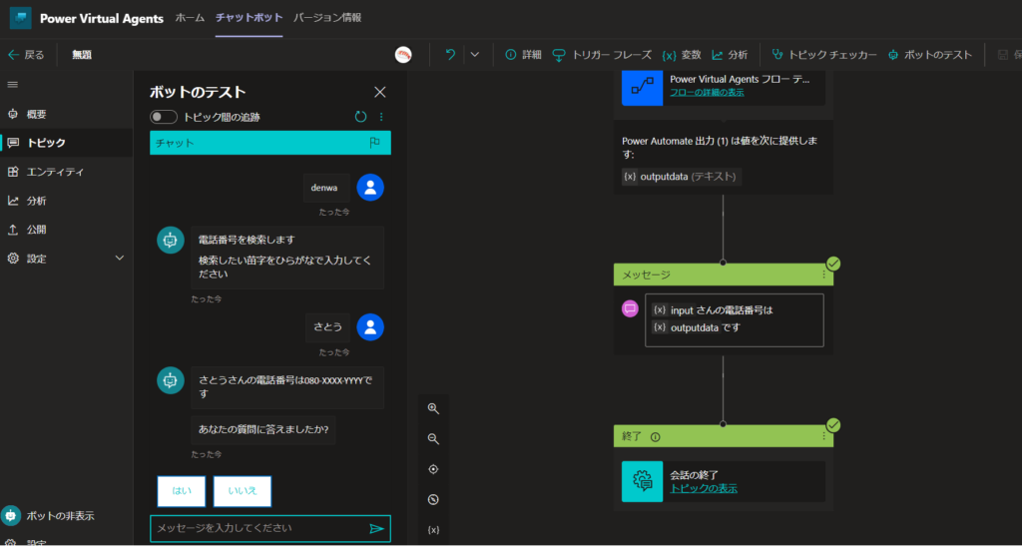Select the チャット tab header
The height and width of the screenshot is (554, 1022).
click(270, 143)
